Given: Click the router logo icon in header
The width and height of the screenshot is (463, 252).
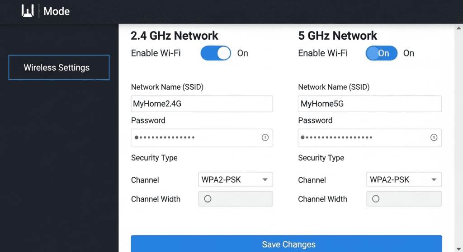Looking at the screenshot, I should click(28, 11).
